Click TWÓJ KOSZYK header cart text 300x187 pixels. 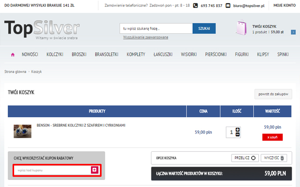[264, 26]
